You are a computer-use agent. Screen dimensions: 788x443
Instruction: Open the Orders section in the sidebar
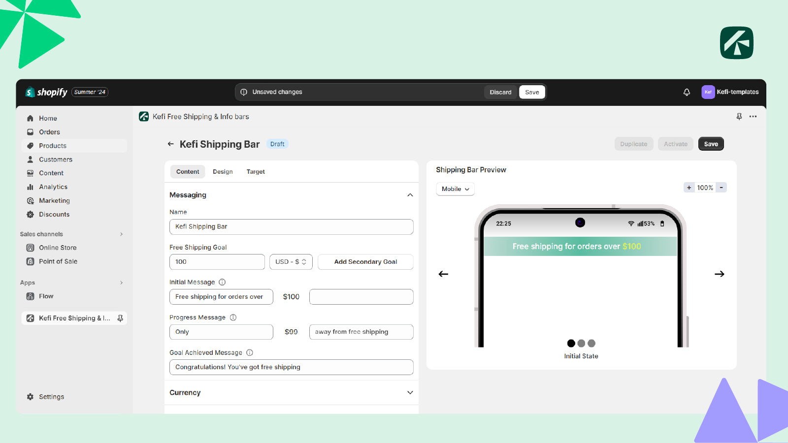tap(49, 132)
